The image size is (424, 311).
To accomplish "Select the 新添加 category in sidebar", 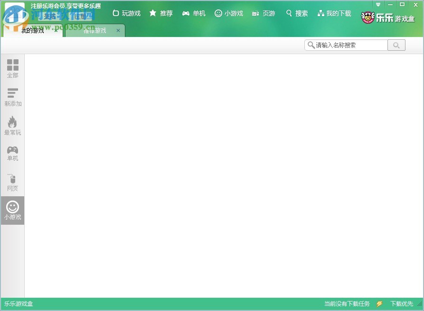I will coord(13,97).
